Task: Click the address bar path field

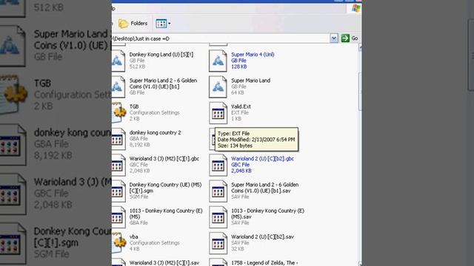Action: click(x=221, y=38)
